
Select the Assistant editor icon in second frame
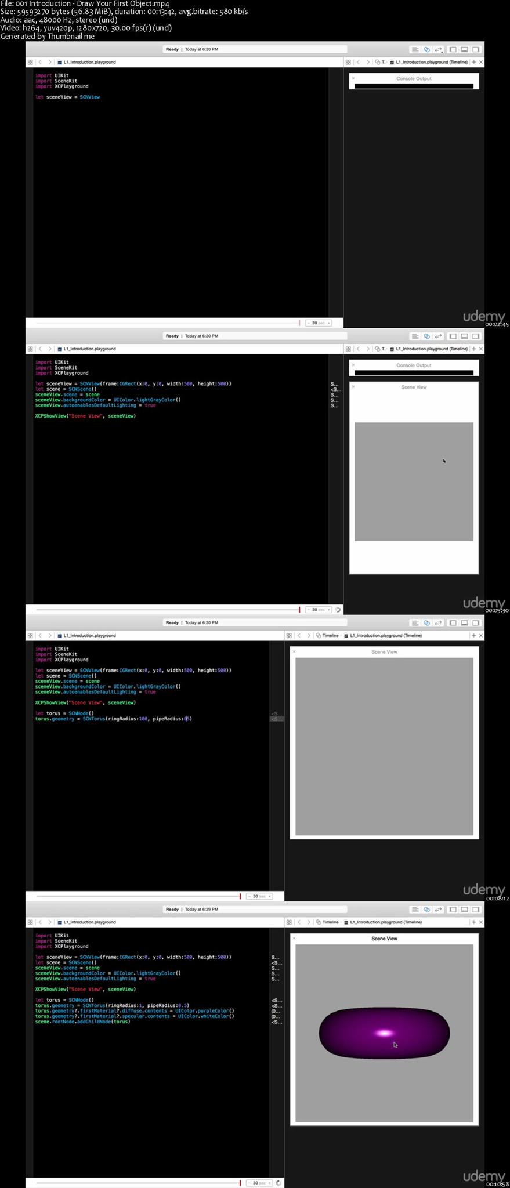(426, 336)
